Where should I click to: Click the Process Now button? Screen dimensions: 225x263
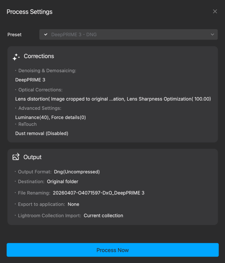(x=113, y=250)
